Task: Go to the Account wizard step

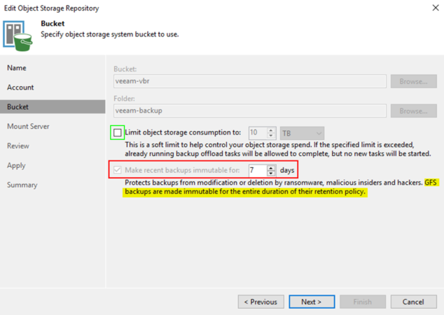Action: [x=20, y=87]
